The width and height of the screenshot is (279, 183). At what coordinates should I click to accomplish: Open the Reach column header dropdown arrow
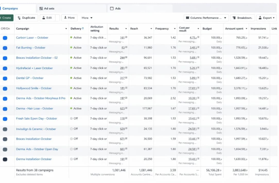pos(151,28)
